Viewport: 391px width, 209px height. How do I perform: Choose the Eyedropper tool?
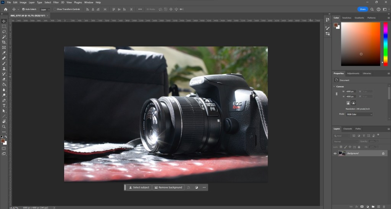[4, 53]
